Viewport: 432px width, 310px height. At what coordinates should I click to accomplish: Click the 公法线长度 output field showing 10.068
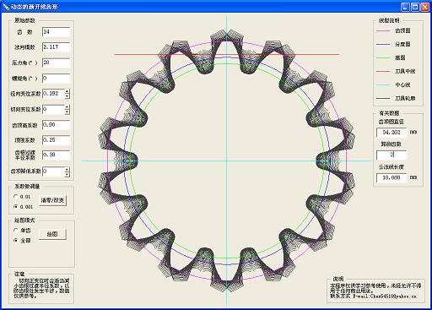coord(391,177)
